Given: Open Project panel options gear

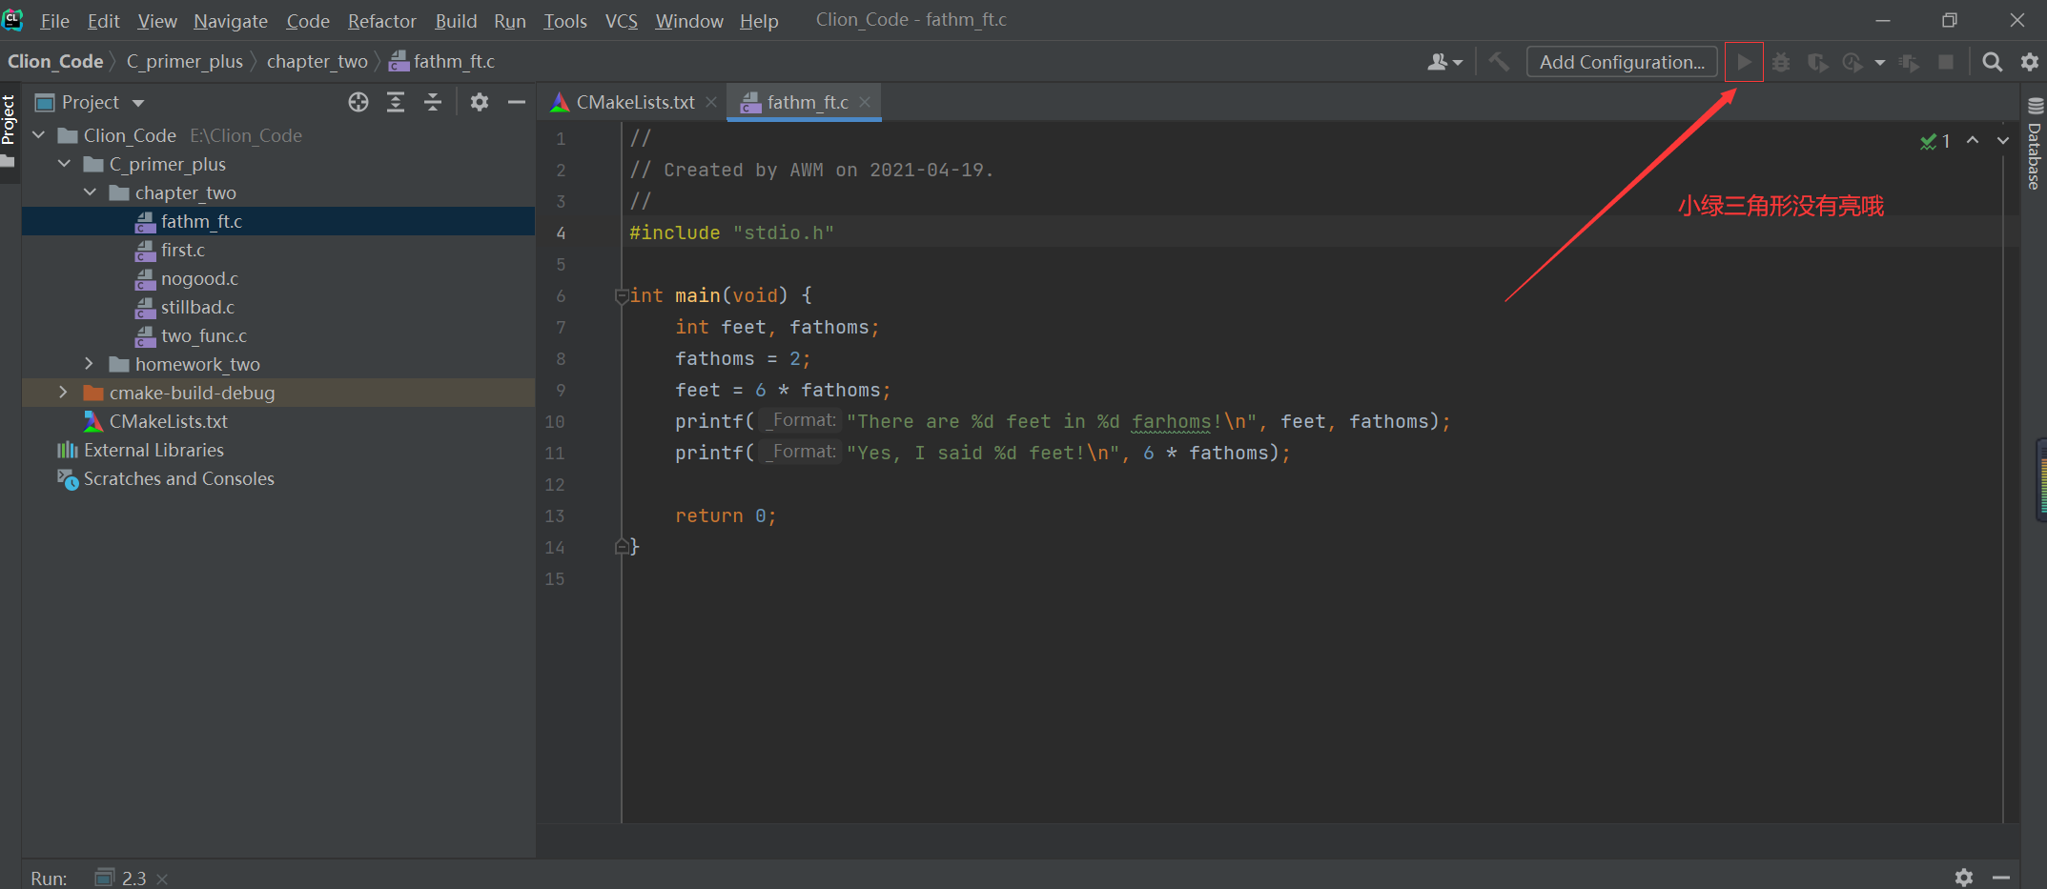Looking at the screenshot, I should [480, 102].
